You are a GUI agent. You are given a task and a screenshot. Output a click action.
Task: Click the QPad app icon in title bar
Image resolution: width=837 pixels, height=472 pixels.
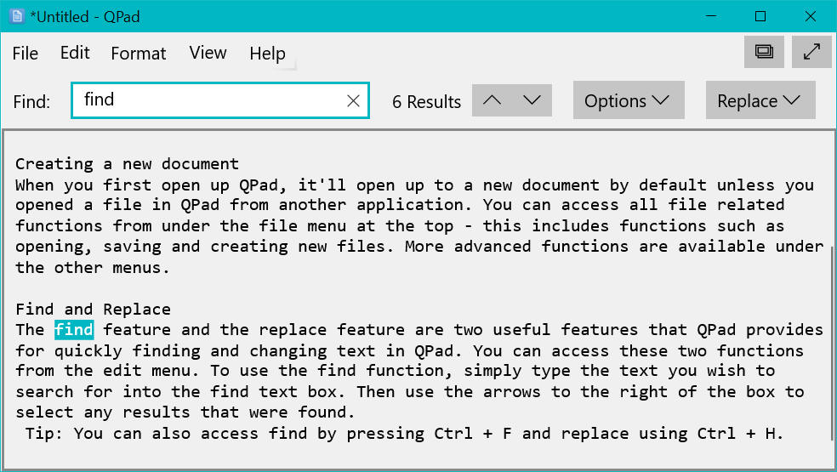16,16
